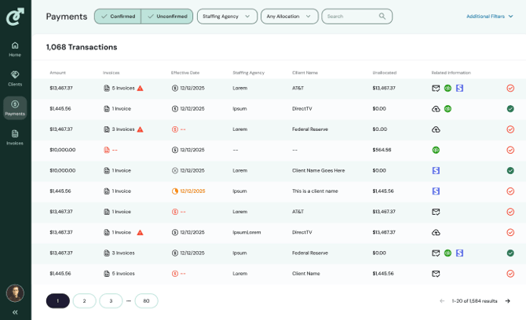
Task: Click the company logo at top left
Action: point(15,16)
